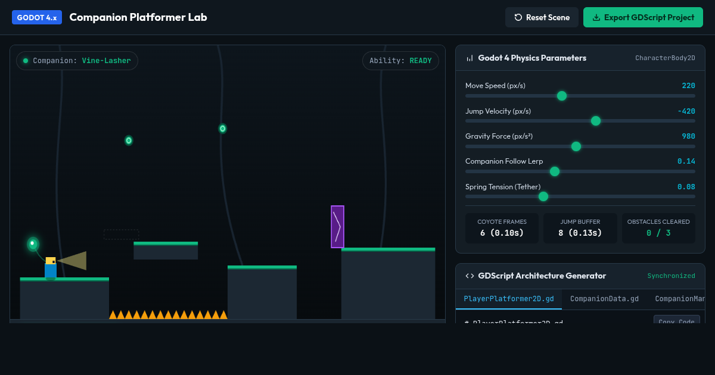The width and height of the screenshot is (715, 375).
Task: Click the export download arrow icon
Action: coord(596,17)
